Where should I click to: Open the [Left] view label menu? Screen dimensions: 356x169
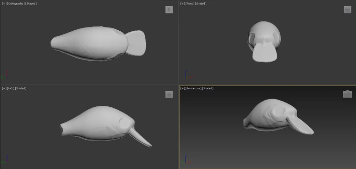(11, 88)
